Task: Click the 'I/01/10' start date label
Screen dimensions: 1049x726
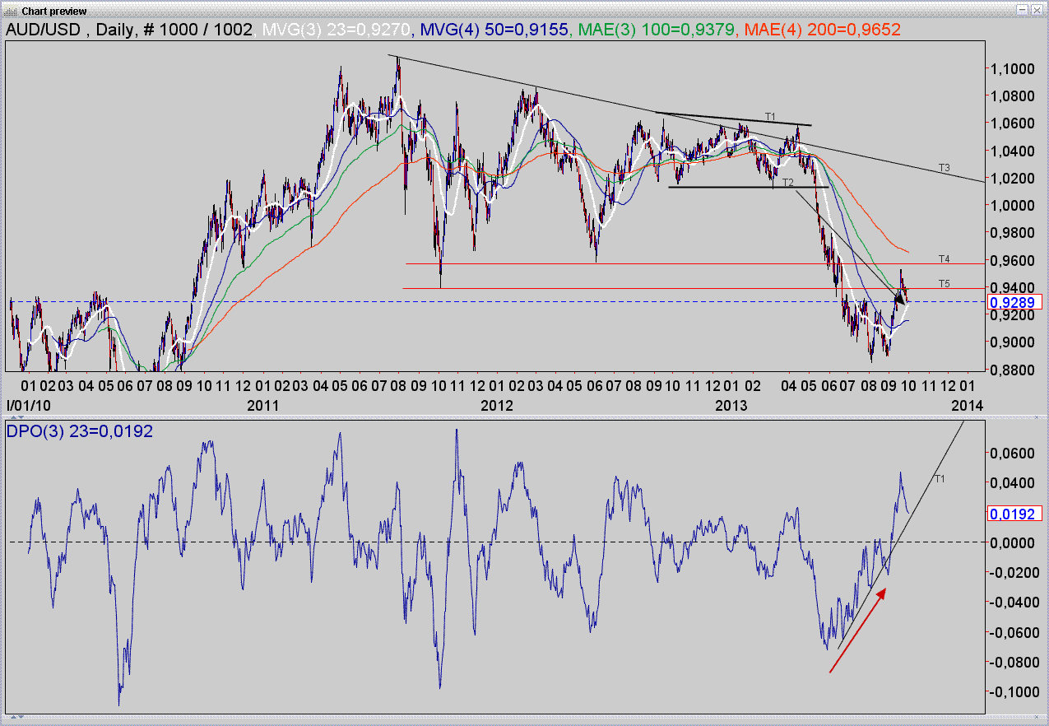Action: [27, 406]
